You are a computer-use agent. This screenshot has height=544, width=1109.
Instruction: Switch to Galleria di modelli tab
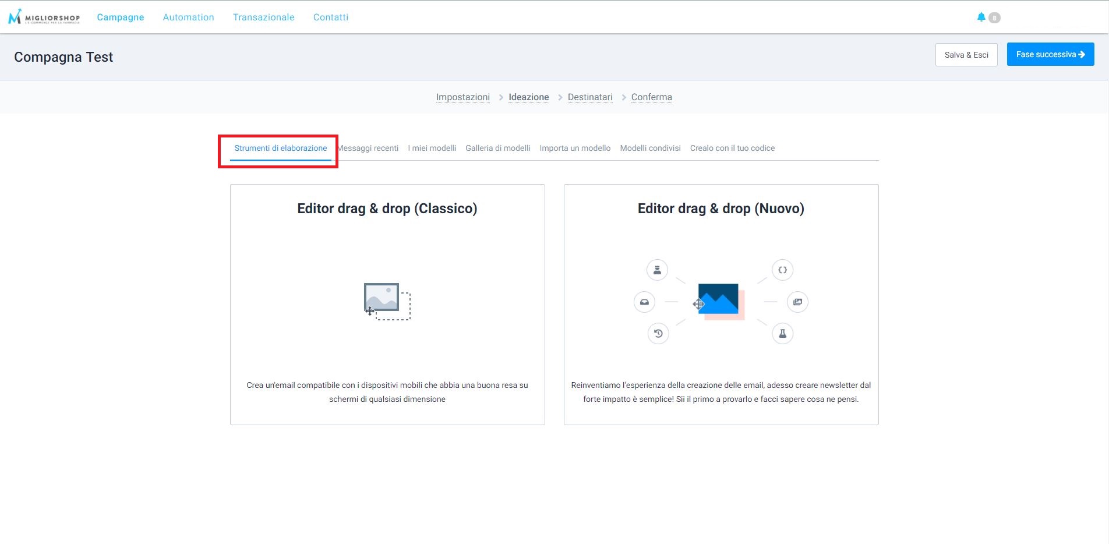[x=497, y=148]
